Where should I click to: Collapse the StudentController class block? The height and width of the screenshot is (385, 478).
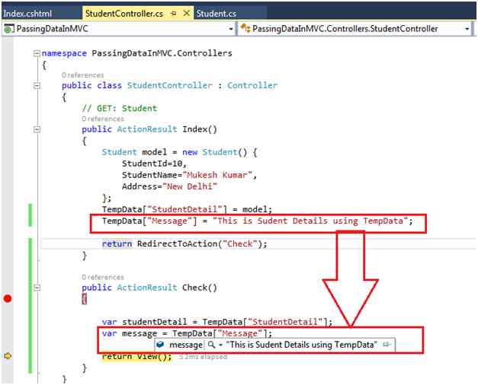[37, 86]
